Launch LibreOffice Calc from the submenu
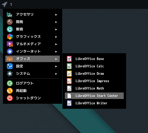The height and width of the screenshot is (133, 148). 94,66
